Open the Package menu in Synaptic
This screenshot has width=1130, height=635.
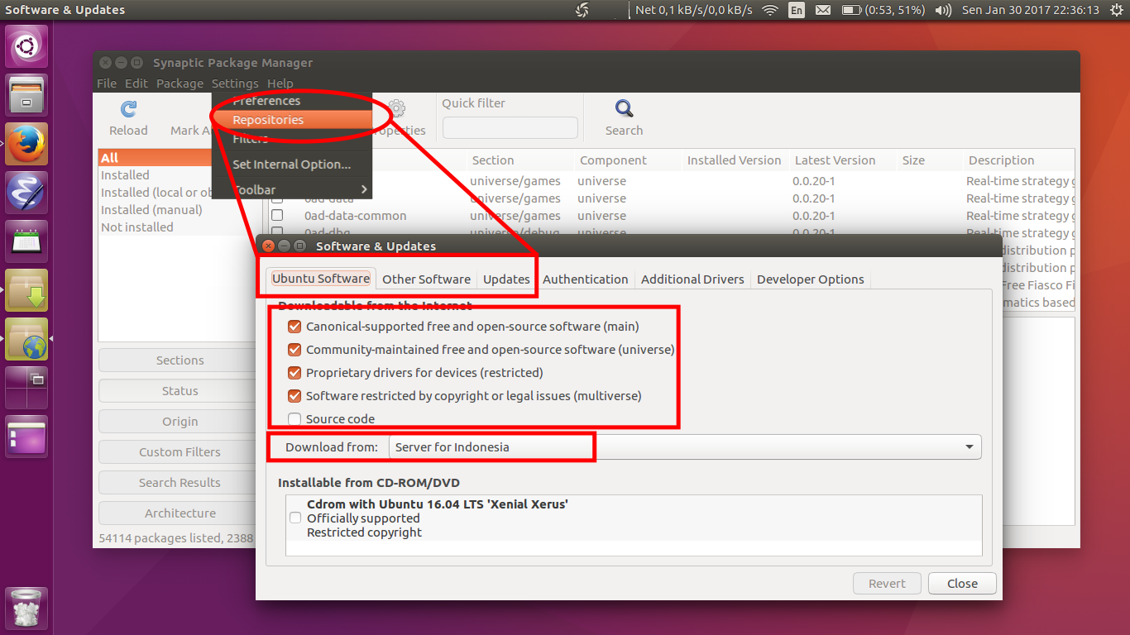pyautogui.click(x=180, y=84)
